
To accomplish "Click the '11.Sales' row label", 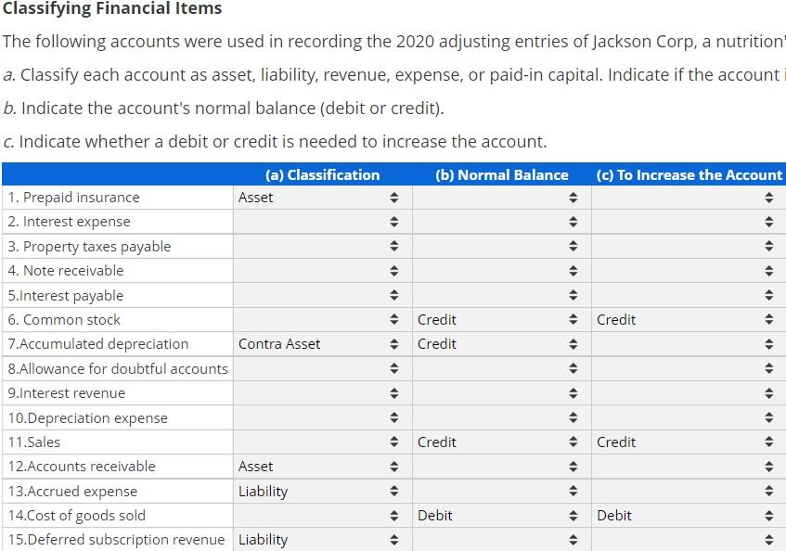I will [34, 442].
